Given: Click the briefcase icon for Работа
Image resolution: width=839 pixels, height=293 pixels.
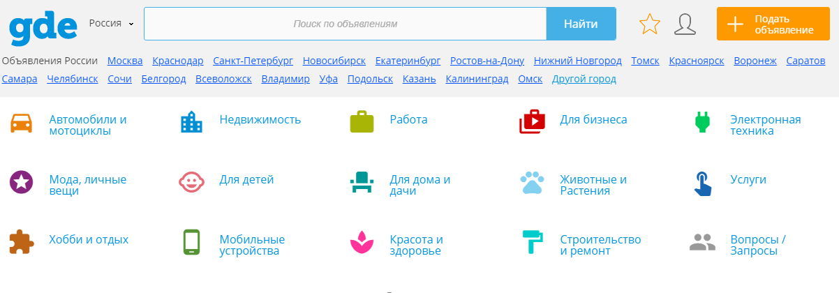Looking at the screenshot, I should pyautogui.click(x=362, y=122).
